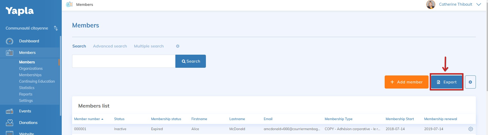Screen dimensions: 488x135
Task: Focus the member search text field
Action: [123, 61]
